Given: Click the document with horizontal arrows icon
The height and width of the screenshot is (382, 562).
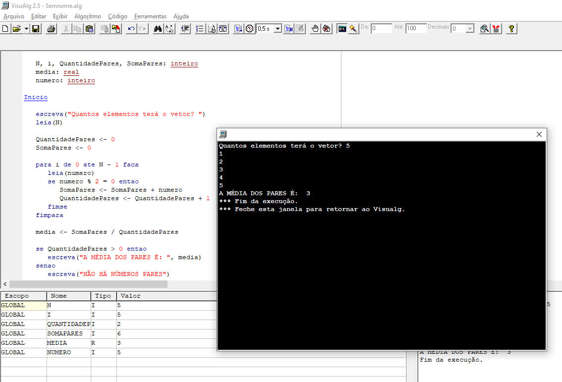Looking at the screenshot, I should click(223, 29).
